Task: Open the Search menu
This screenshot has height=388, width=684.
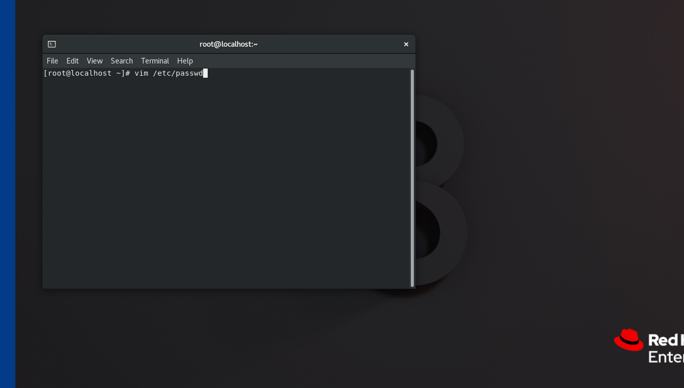Action: point(122,61)
